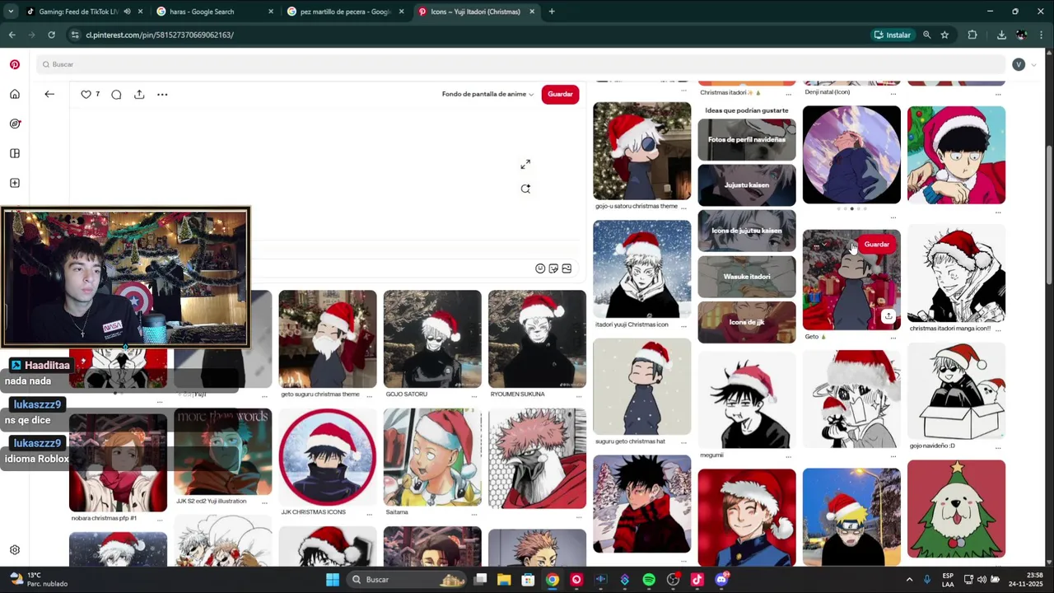The width and height of the screenshot is (1054, 593).
Task: Open your boards icon in the sidebar
Action: [x=15, y=153]
